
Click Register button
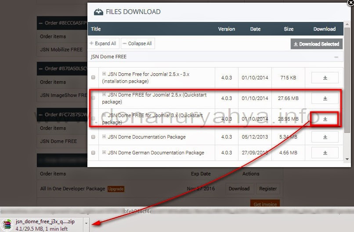click(x=268, y=189)
